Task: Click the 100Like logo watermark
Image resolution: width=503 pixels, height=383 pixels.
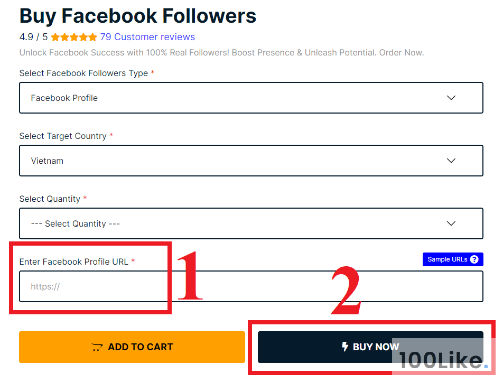Action: [x=443, y=360]
